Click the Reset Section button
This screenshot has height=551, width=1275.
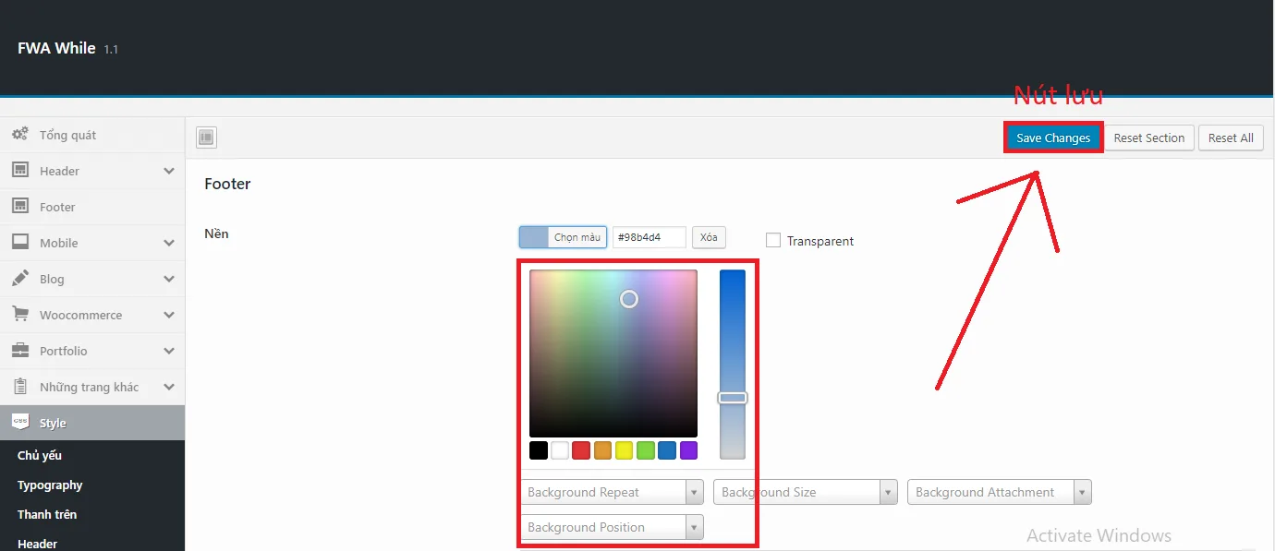(x=1149, y=138)
